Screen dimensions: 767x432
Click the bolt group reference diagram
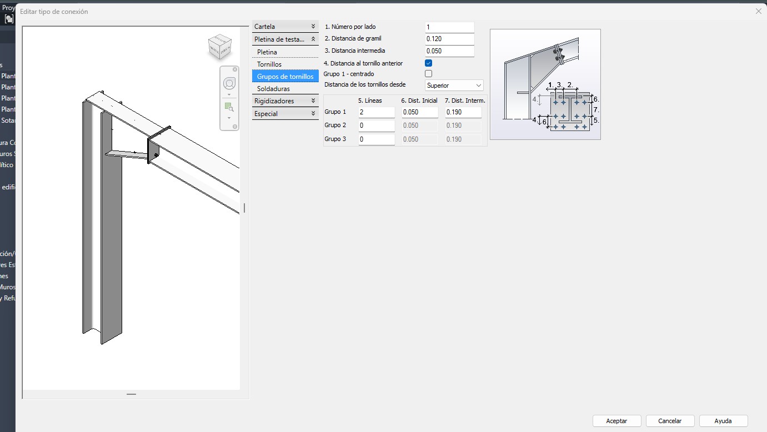click(x=545, y=84)
